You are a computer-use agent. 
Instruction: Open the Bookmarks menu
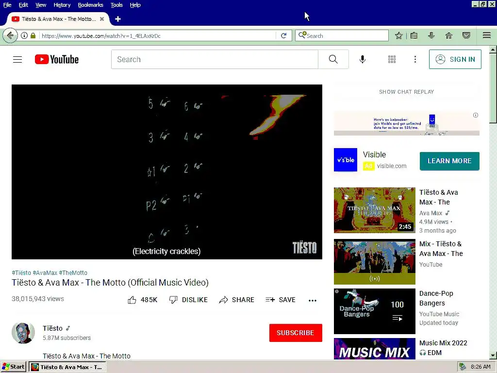(x=90, y=5)
